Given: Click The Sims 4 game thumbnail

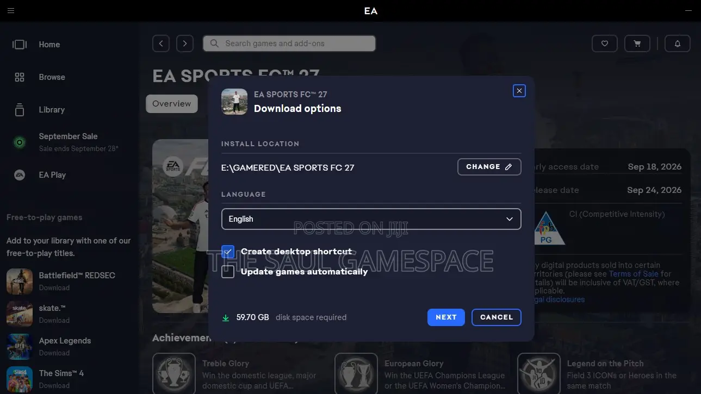Looking at the screenshot, I should pos(20,379).
